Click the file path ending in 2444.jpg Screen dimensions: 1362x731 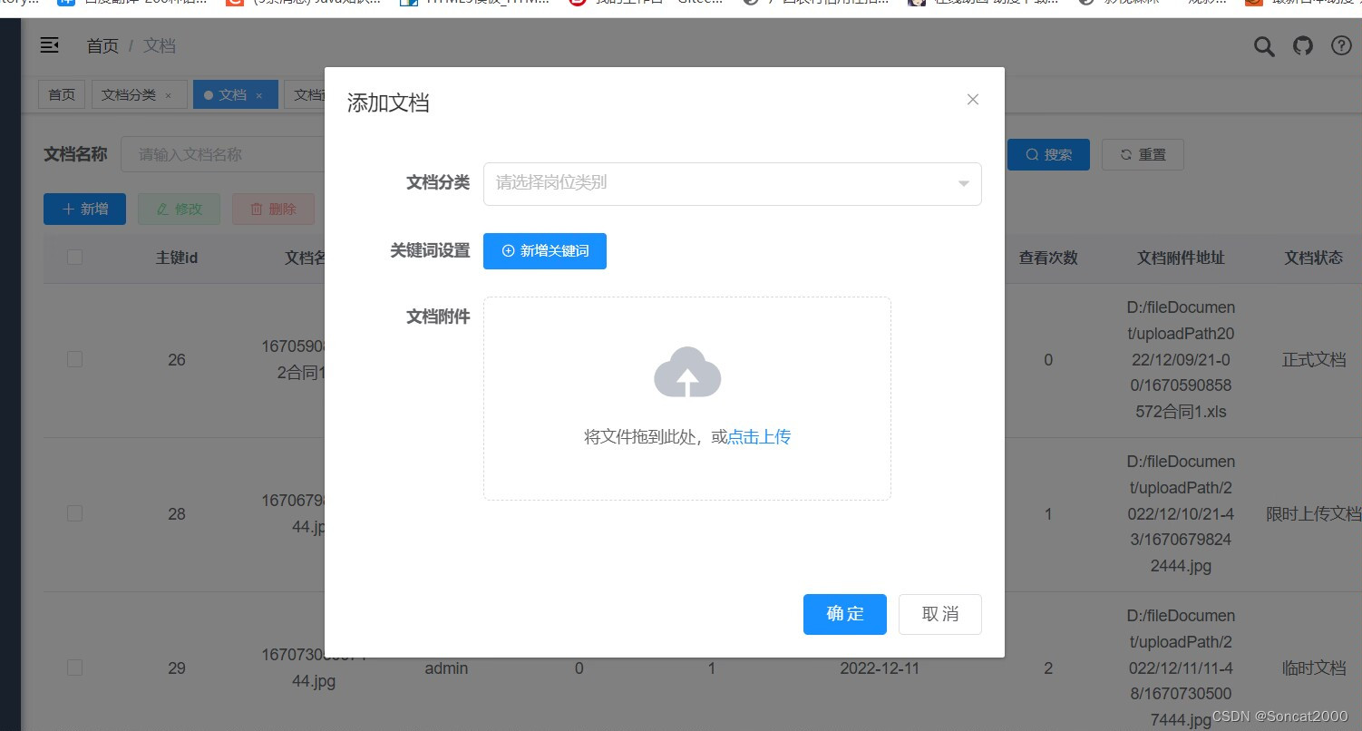tap(1181, 513)
